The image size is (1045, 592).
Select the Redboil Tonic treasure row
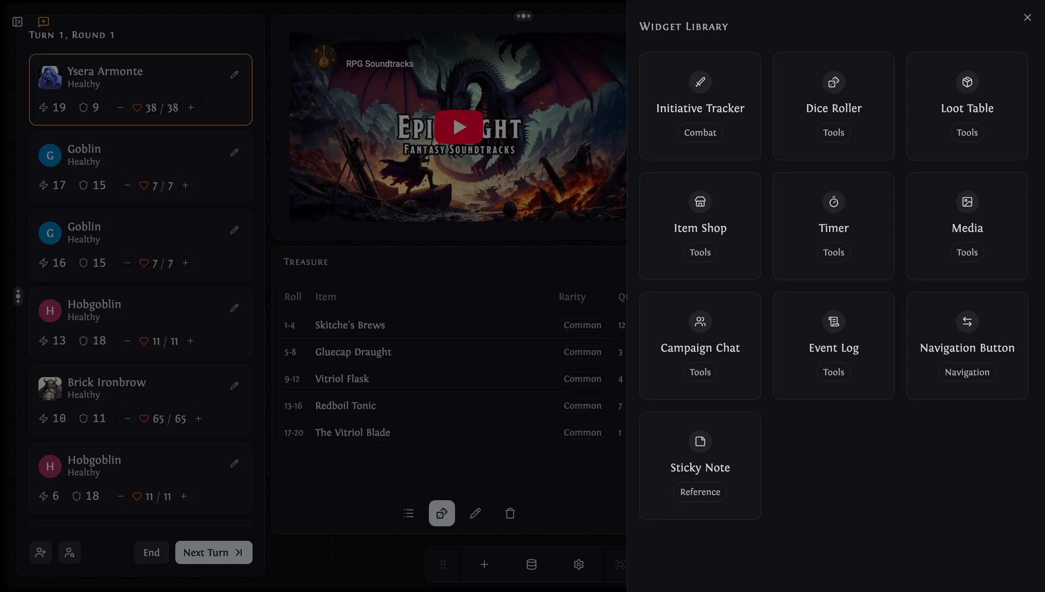[452, 406]
